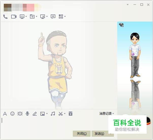The image size is (153, 140).
Task: Start a voice call with the phone icon
Action: coord(5,16)
